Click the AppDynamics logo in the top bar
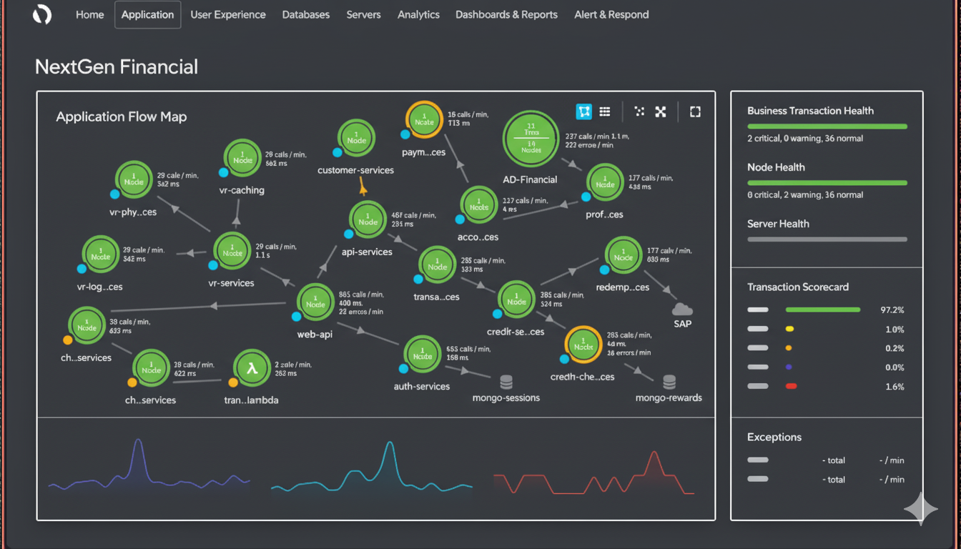The width and height of the screenshot is (961, 549). [42, 14]
